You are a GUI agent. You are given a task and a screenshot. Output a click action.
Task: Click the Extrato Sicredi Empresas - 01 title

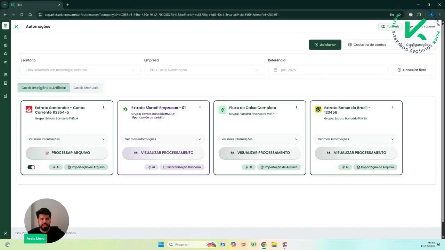(159, 108)
